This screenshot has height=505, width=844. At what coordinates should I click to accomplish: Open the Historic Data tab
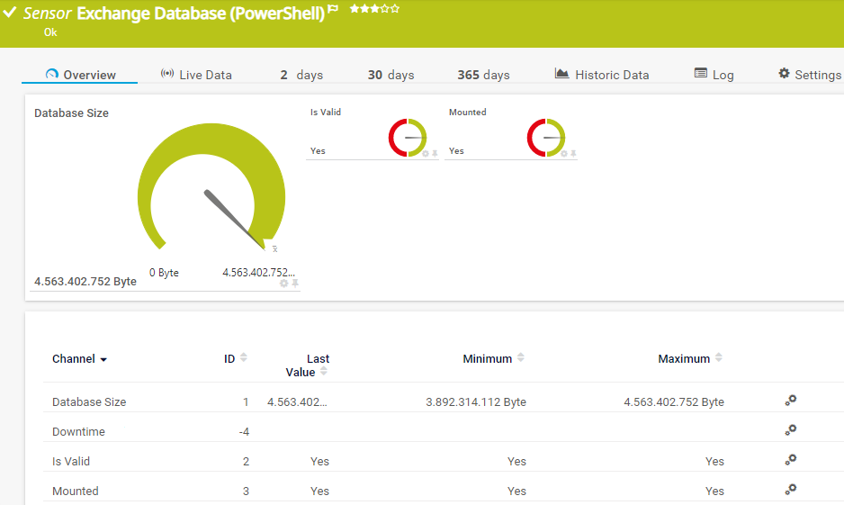(x=602, y=75)
